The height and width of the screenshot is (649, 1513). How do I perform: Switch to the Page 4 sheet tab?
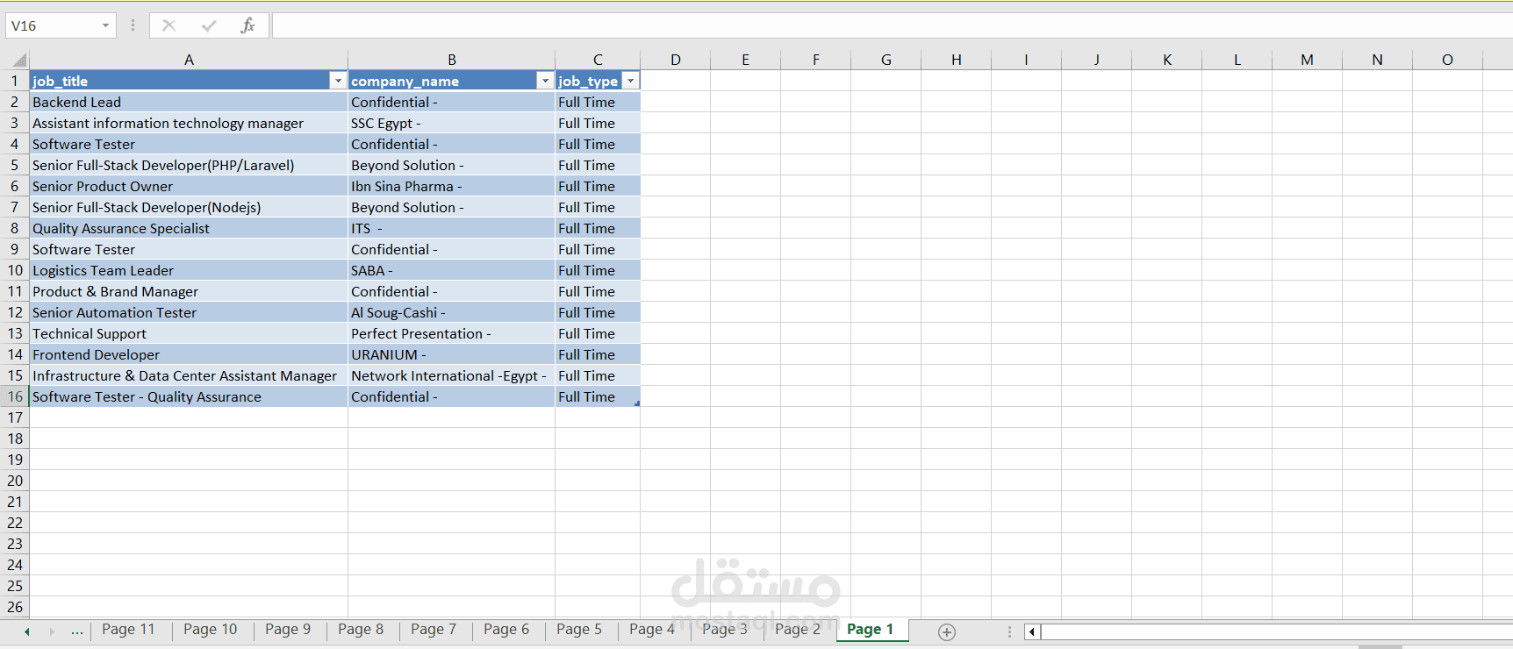click(652, 630)
